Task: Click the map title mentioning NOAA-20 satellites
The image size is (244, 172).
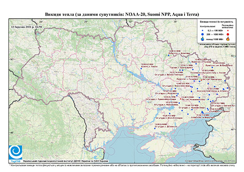Action: coord(122,14)
